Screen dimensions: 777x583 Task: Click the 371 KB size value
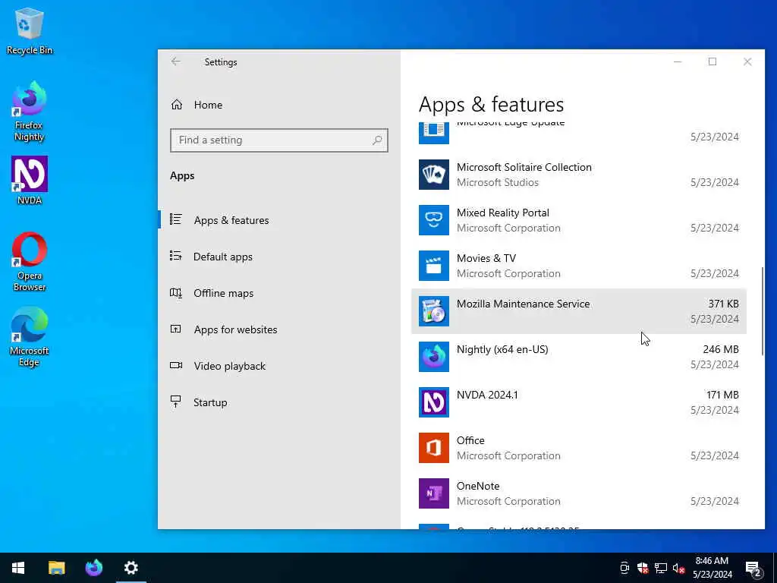(723, 304)
